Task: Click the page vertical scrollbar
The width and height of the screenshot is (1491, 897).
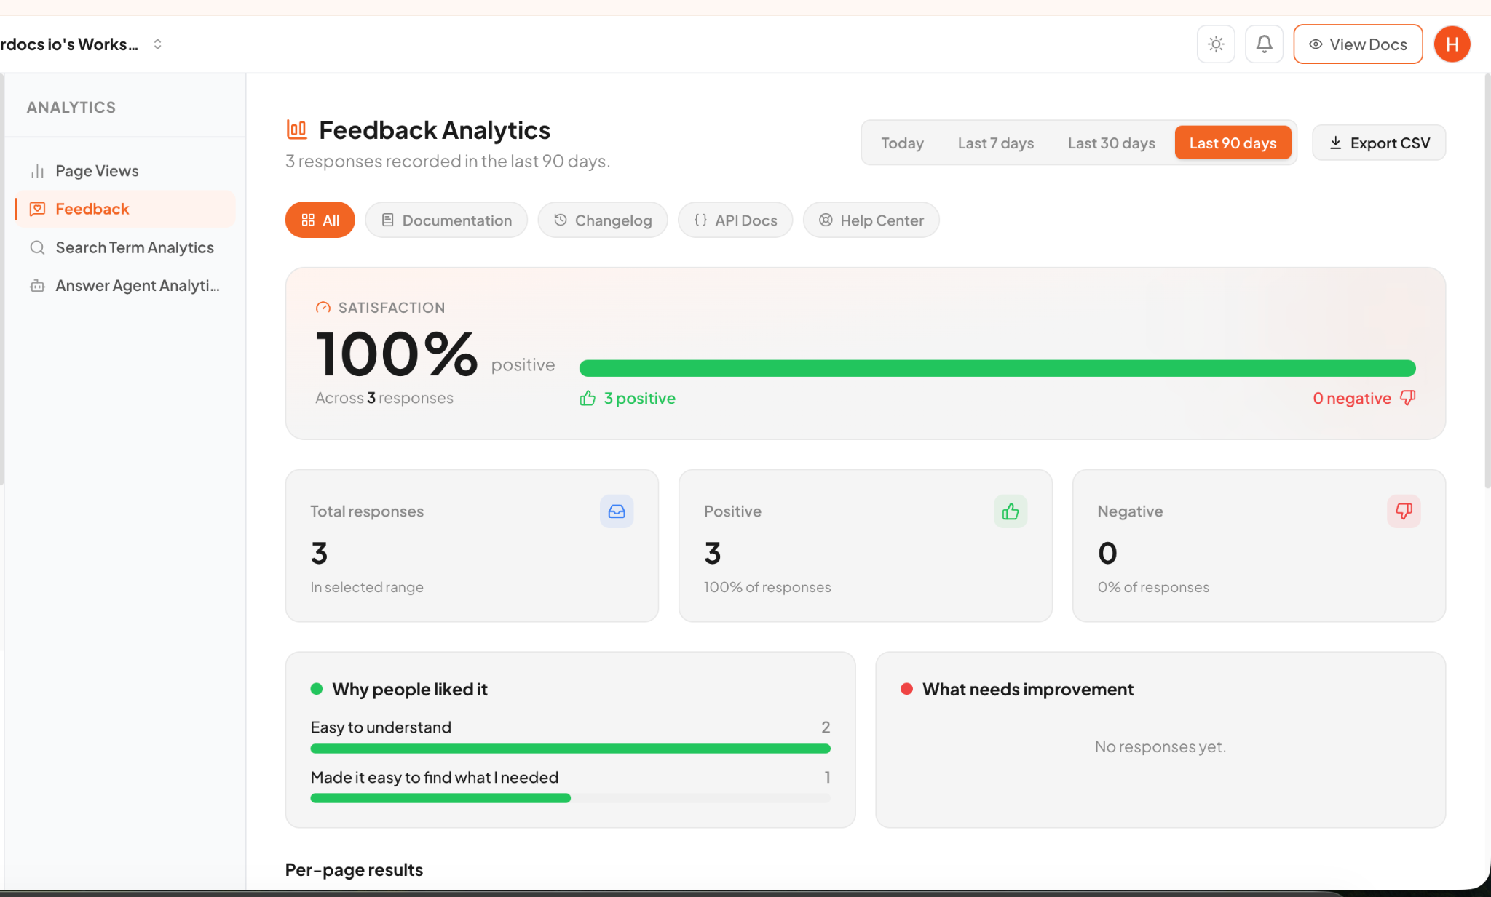Action: (x=1487, y=280)
